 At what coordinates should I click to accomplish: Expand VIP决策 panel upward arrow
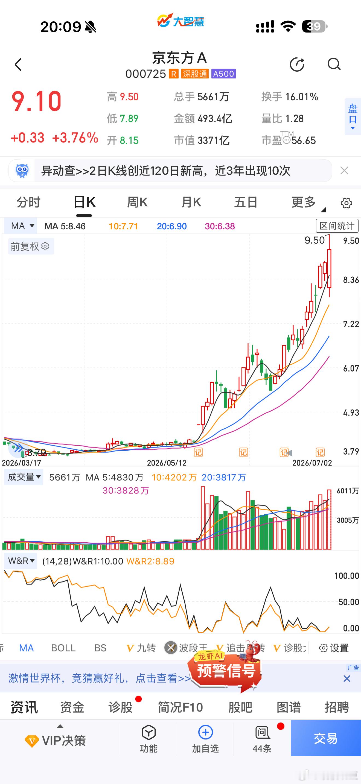(x=60, y=726)
